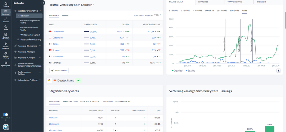Image resolution: width=286 pixels, height=132 pixels.
Task: Open the Recherche sidebar section
Action: 6,12
